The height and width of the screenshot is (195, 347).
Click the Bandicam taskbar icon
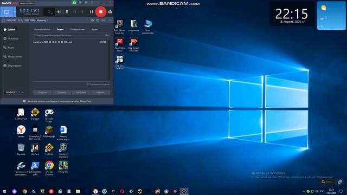(x=184, y=191)
